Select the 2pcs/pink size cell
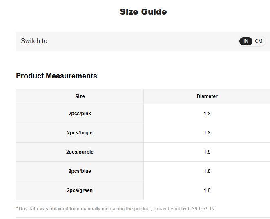Viewport: 270px width, 219px height. pyautogui.click(x=80, y=114)
